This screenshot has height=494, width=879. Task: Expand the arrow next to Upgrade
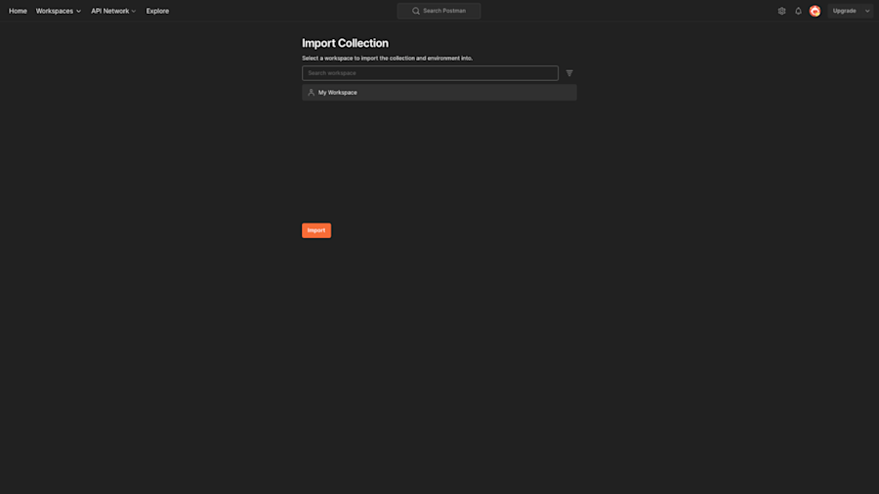(867, 11)
